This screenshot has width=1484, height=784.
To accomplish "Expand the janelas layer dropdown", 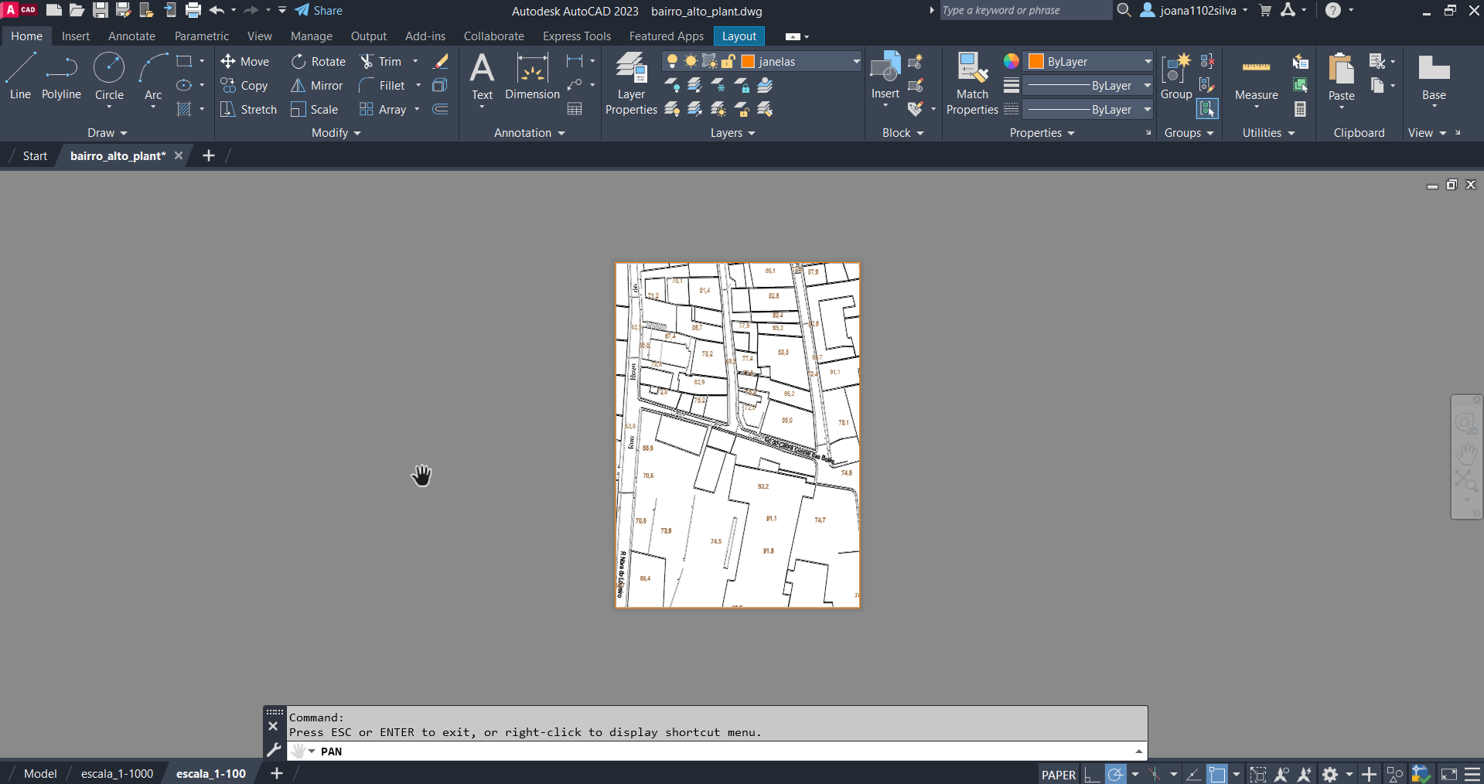I will point(856,62).
